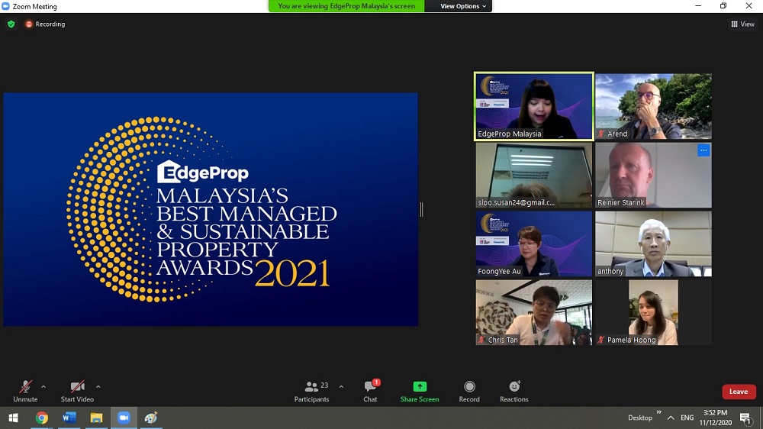Open Chrome from the taskbar
The width and height of the screenshot is (763, 429).
42,418
